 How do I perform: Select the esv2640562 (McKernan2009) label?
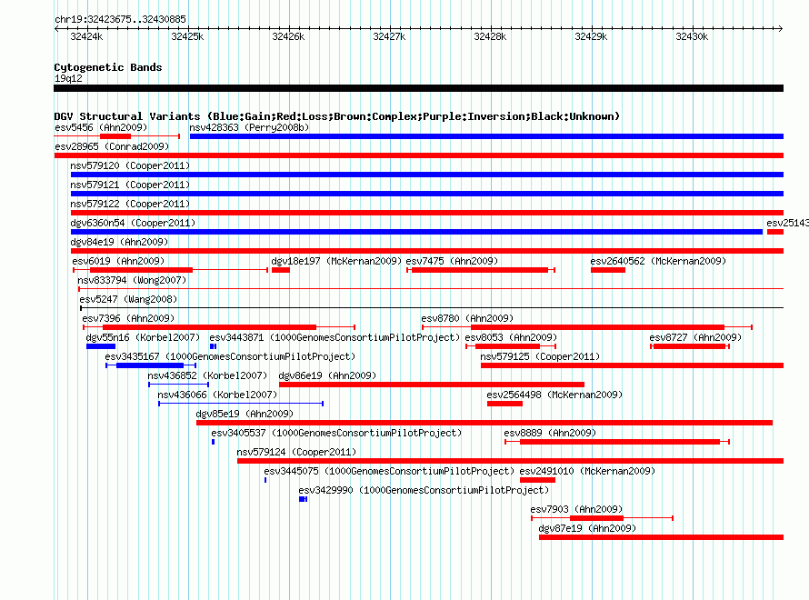tap(658, 261)
